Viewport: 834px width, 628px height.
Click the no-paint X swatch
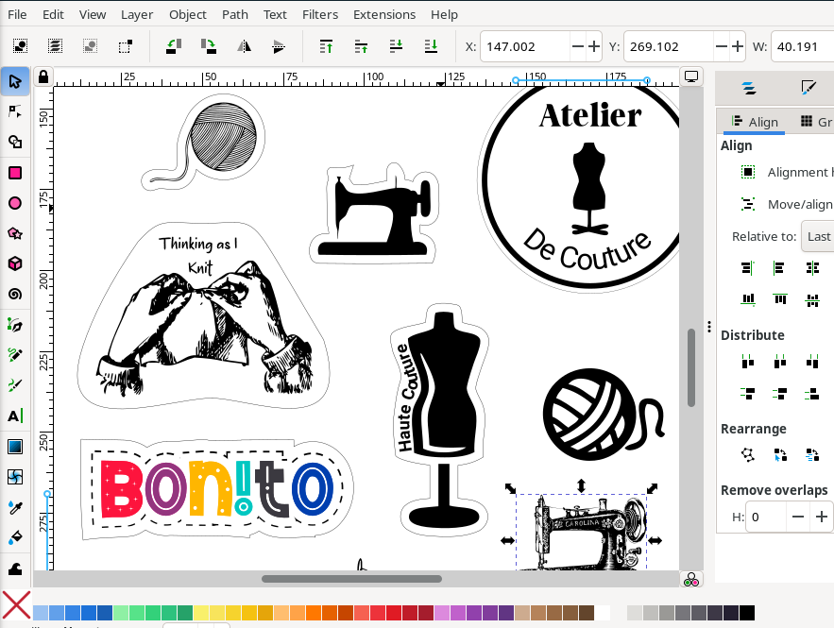click(x=16, y=605)
